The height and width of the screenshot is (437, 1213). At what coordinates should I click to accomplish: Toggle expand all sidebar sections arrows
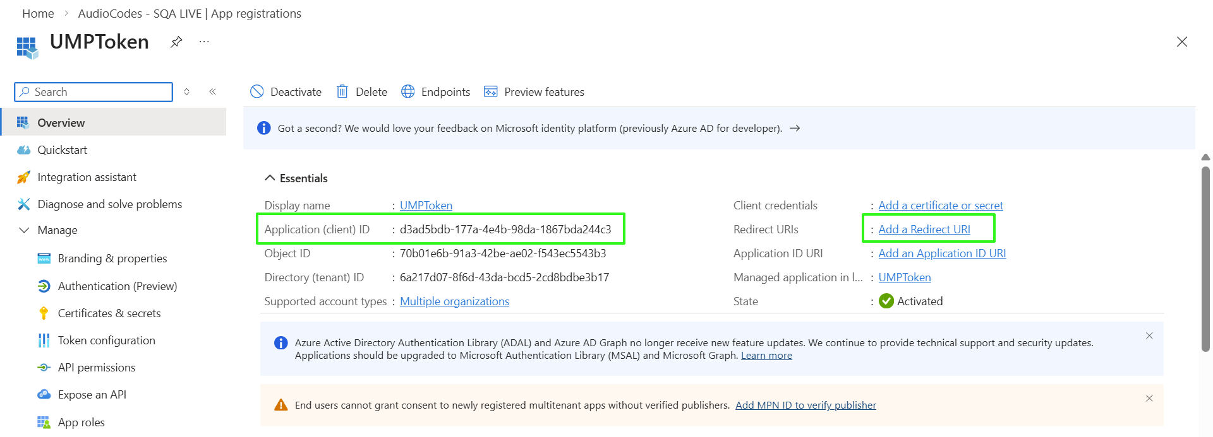click(x=187, y=92)
